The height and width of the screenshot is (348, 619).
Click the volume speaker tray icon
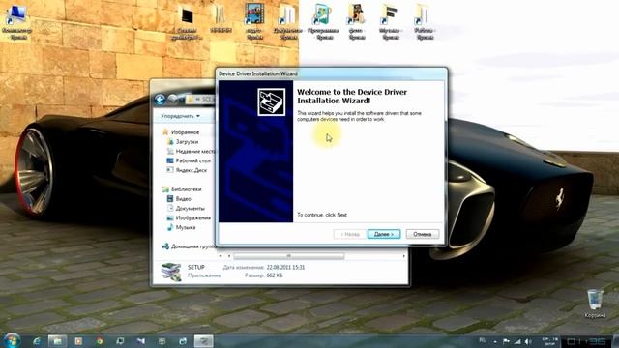point(528,341)
